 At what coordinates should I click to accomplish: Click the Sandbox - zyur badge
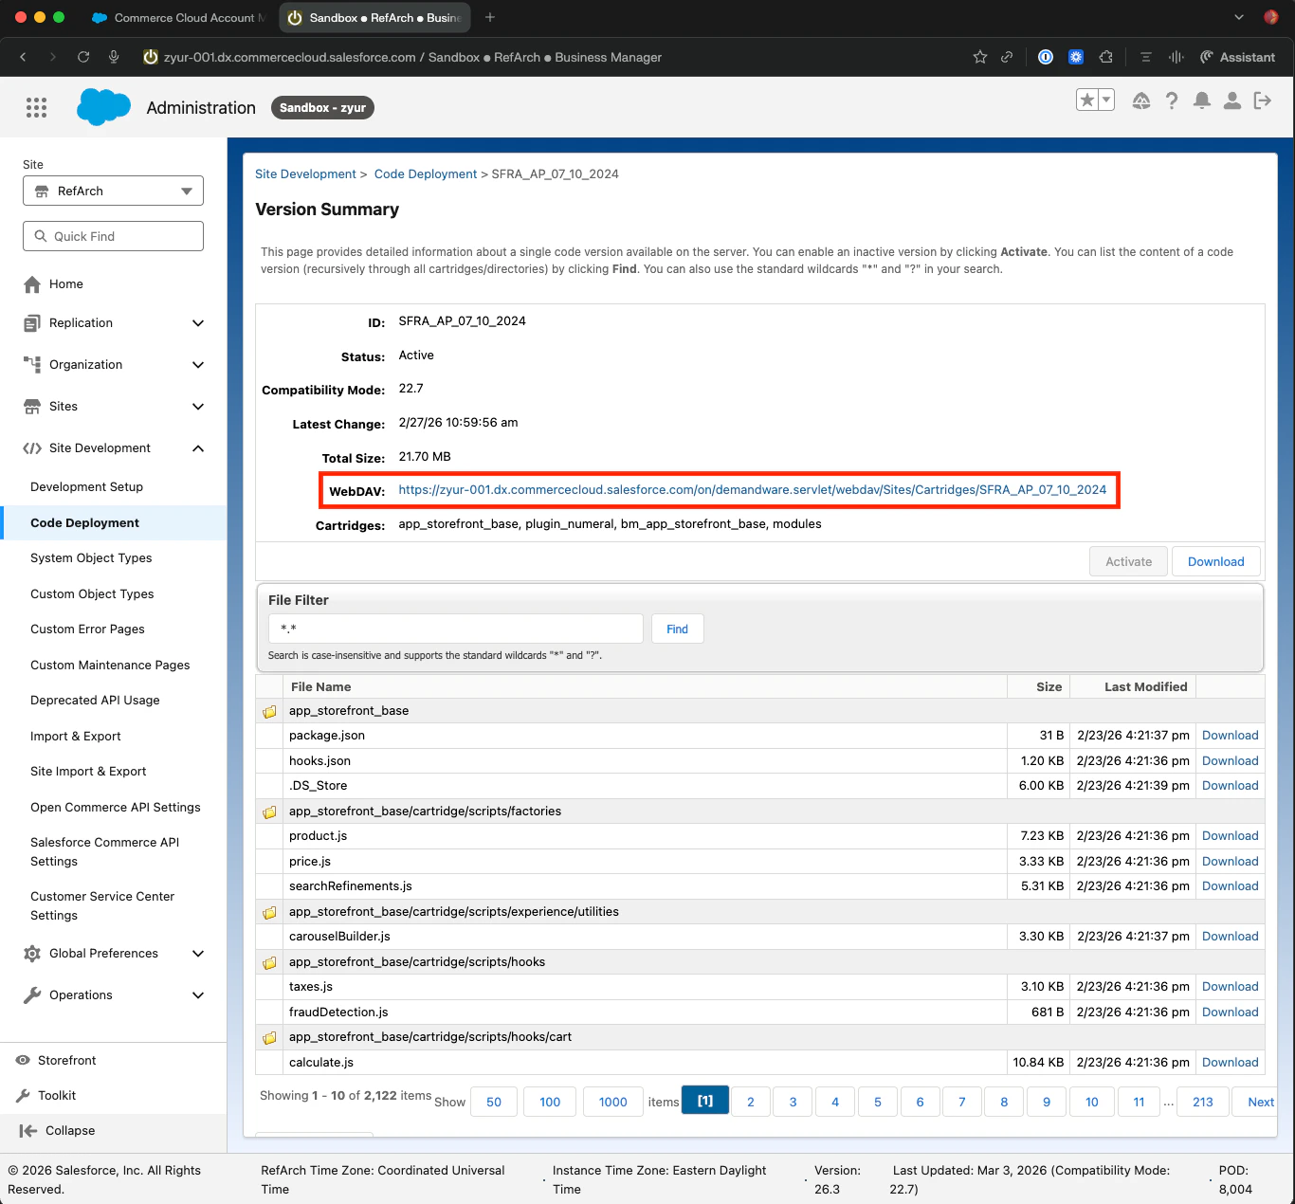point(323,107)
